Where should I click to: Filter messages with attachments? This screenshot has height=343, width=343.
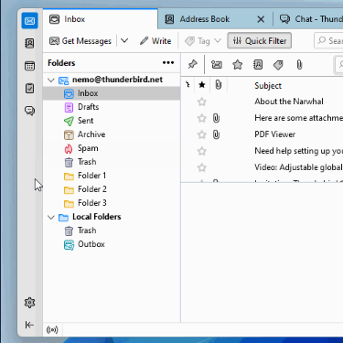point(299,65)
